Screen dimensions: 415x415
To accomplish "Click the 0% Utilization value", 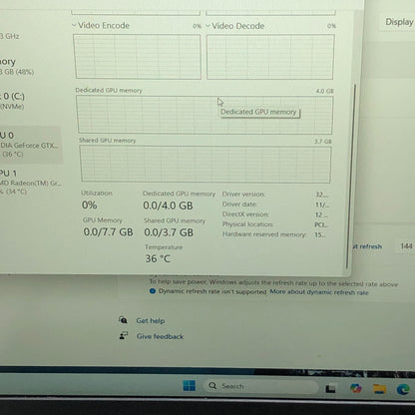I will pos(90,205).
